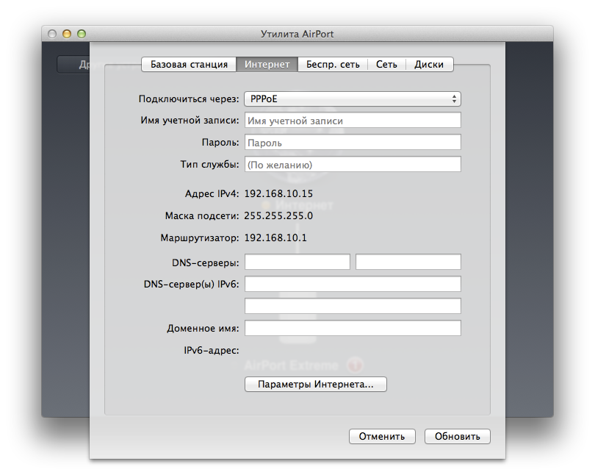
Task: Click the second DNS IPv6 field
Action: [x=353, y=306]
